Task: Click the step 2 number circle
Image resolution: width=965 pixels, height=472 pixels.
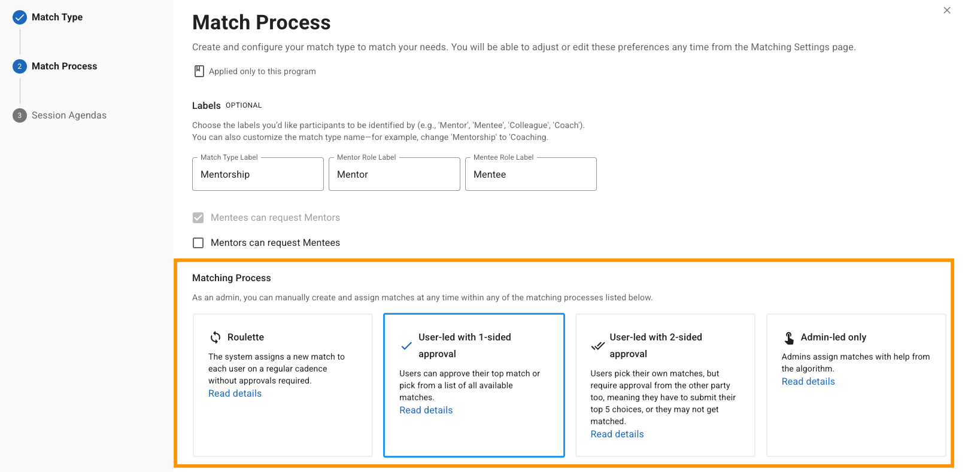Action: (20, 66)
